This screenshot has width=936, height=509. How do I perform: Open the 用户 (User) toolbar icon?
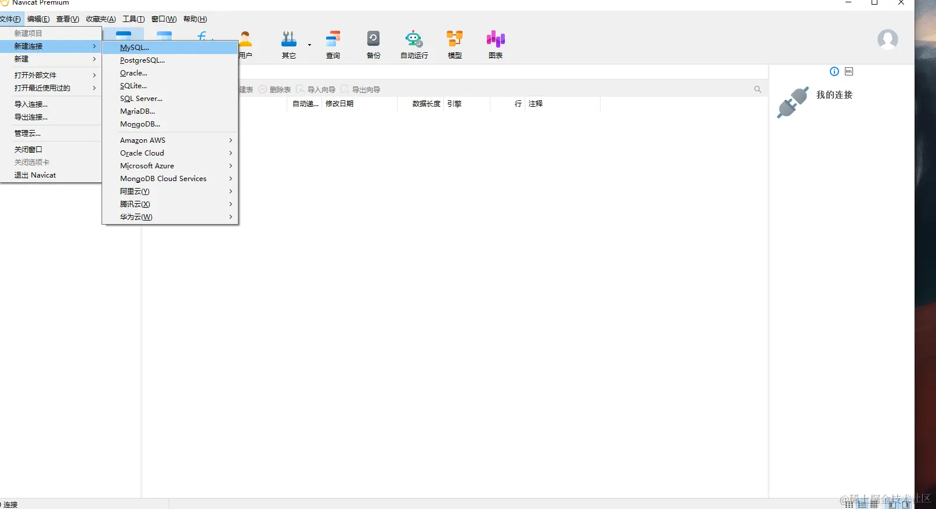[246, 45]
